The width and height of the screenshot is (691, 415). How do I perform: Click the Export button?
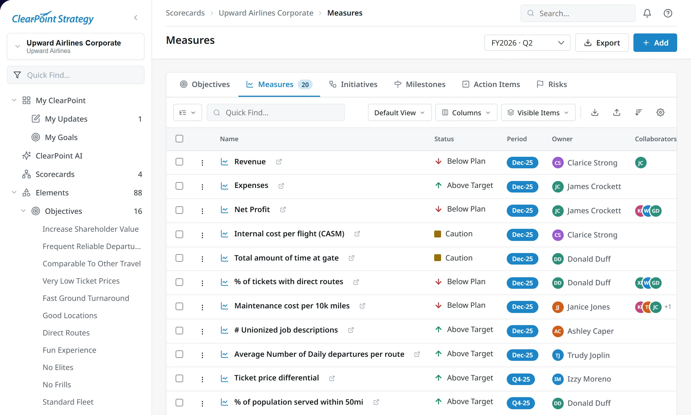[602, 43]
